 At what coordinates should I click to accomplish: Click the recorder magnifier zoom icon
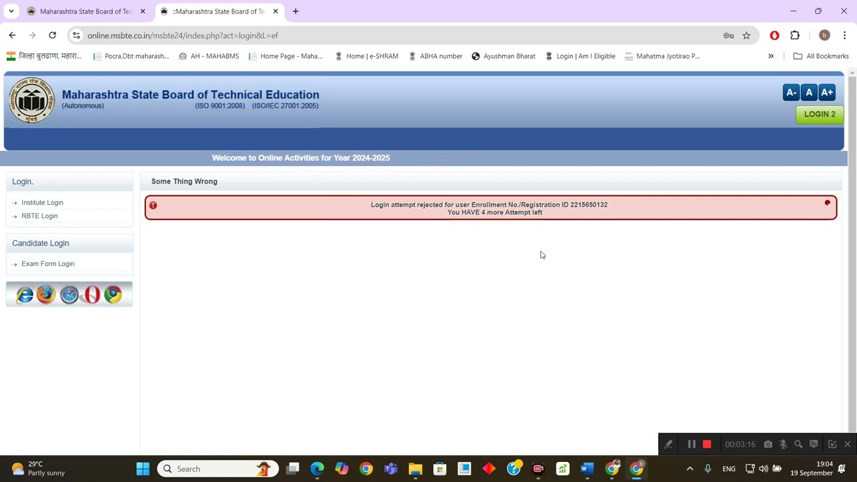click(798, 444)
